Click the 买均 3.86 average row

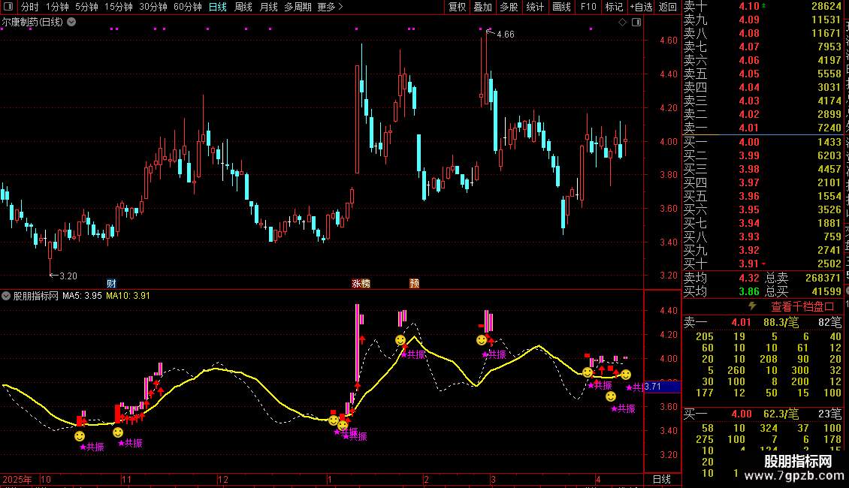coord(721,291)
